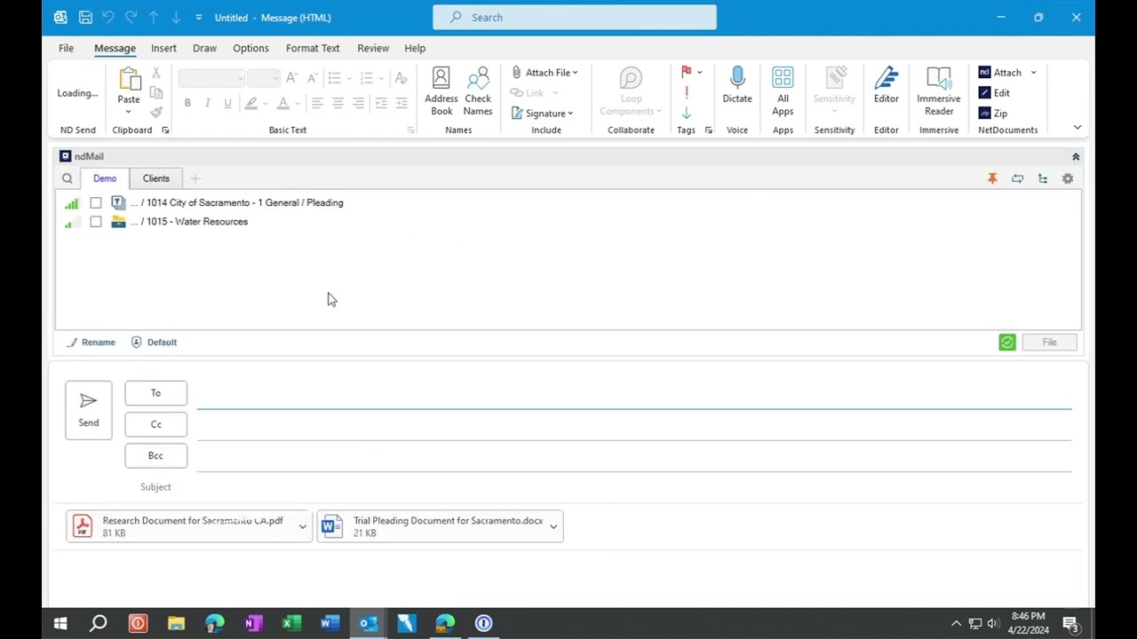Click the NetDocuments Edit button
1137x639 pixels.
[994, 93]
